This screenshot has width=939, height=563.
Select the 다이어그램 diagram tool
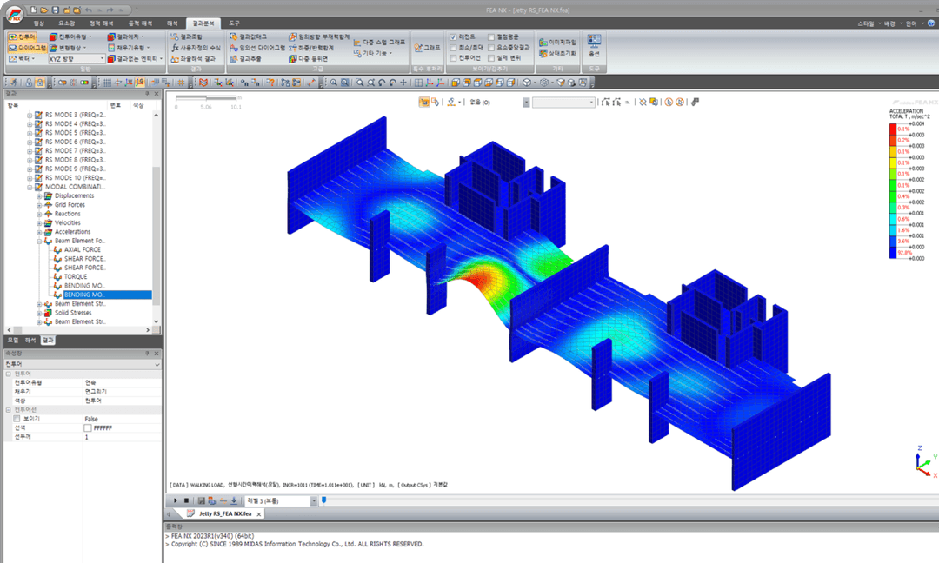[27, 47]
